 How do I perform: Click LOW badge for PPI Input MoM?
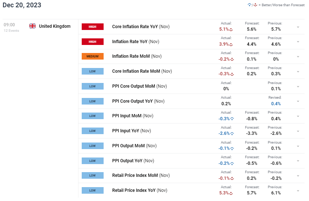point(93,116)
